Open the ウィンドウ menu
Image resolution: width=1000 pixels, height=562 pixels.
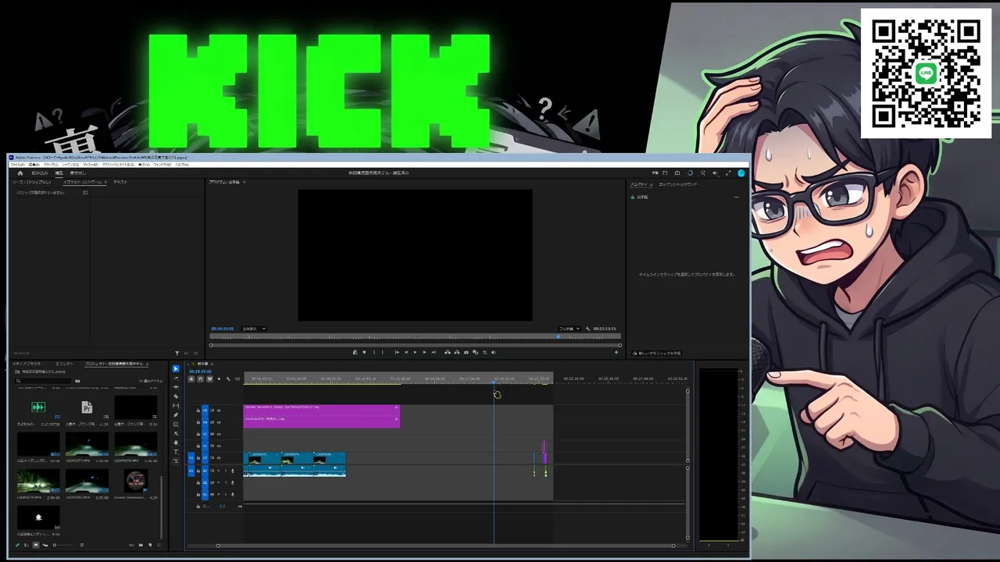pos(162,165)
